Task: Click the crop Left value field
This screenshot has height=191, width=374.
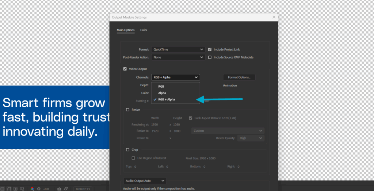Action: pos(167,167)
